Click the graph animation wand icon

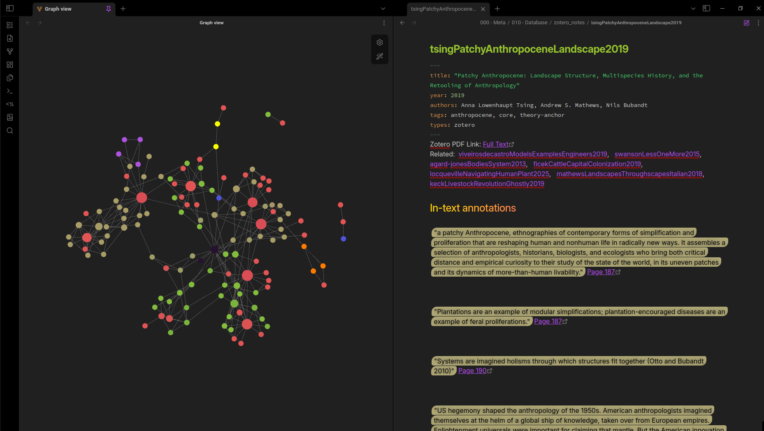click(379, 56)
